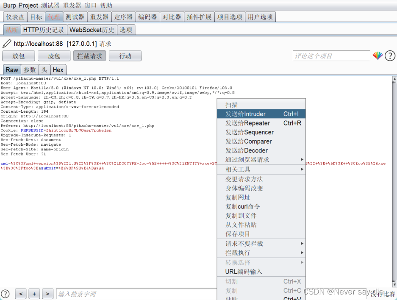Click the 评论这个项目 comment field

pos(331,56)
